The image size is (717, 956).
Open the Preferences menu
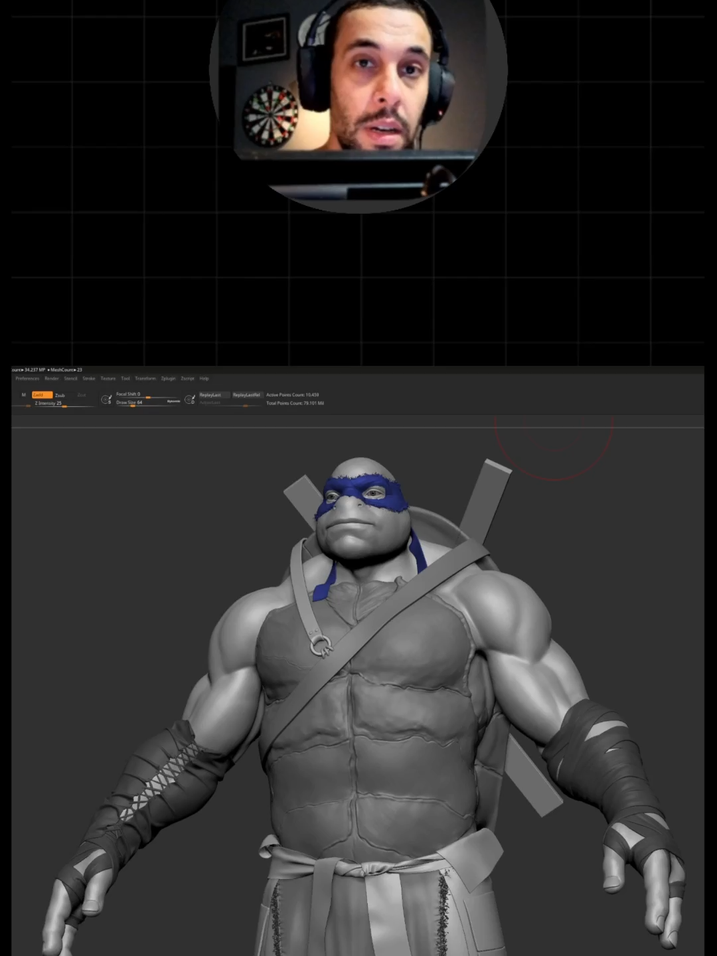tap(27, 378)
